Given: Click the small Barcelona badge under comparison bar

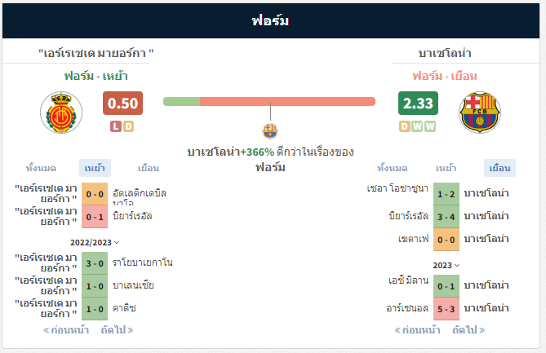Looking at the screenshot, I should pos(270,131).
